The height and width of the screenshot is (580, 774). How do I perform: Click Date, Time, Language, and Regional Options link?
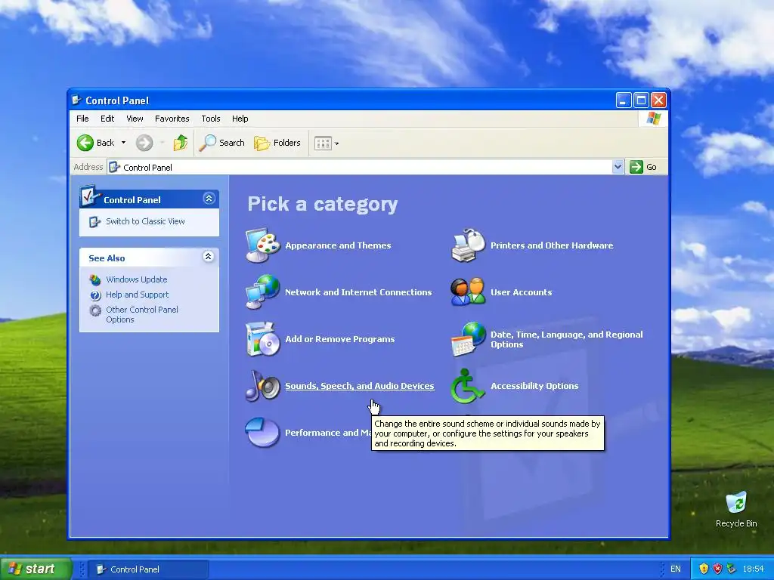pos(567,339)
